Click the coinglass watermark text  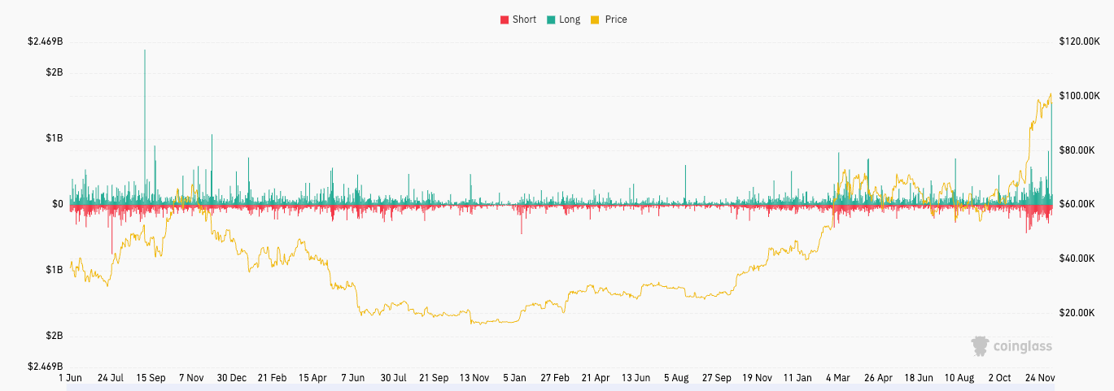(1023, 346)
